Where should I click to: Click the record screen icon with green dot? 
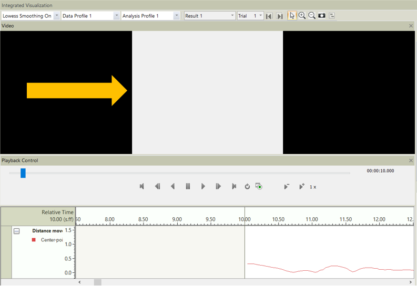click(x=259, y=186)
